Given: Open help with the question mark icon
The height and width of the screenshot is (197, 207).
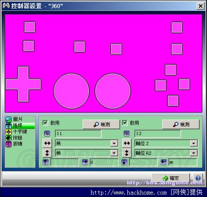Looking at the screenshot, I should (x=198, y=178).
